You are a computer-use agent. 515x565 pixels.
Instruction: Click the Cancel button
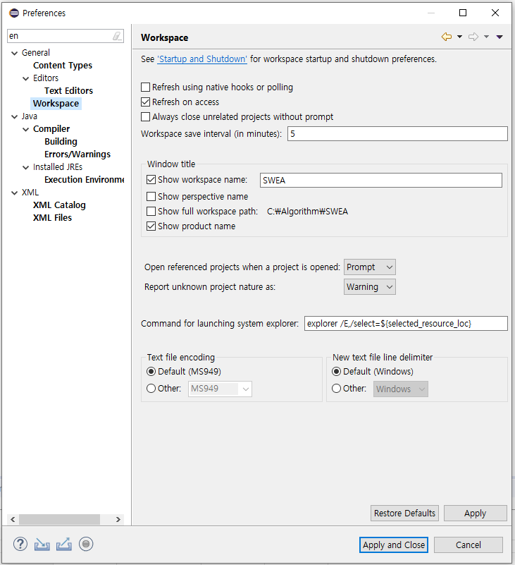469,545
